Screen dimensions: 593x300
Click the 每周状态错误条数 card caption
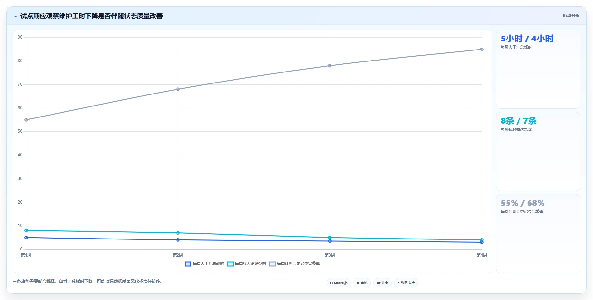(516, 129)
